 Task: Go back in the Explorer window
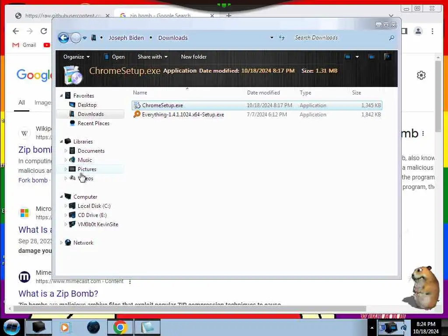[63, 38]
